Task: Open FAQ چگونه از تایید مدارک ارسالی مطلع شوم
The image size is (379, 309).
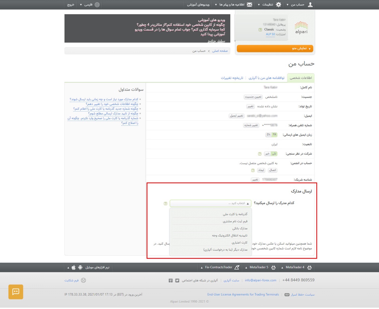Action: (x=113, y=114)
